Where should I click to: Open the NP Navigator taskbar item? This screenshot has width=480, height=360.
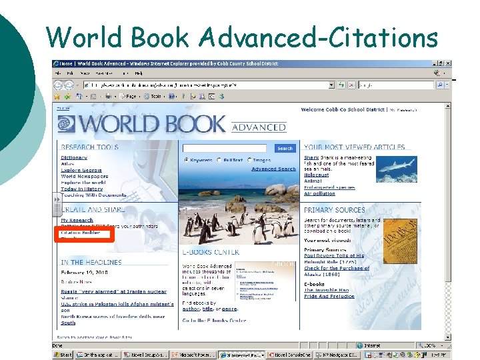point(336,355)
